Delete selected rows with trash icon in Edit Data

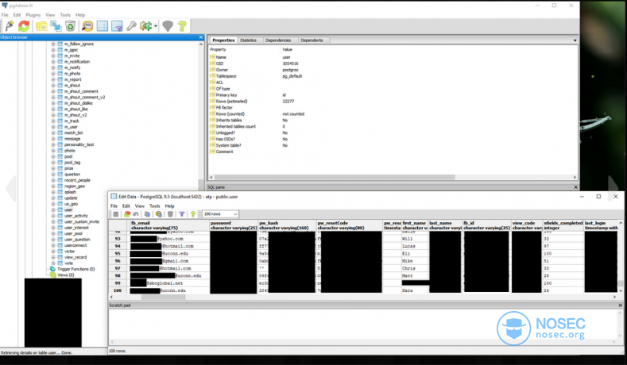click(170, 214)
